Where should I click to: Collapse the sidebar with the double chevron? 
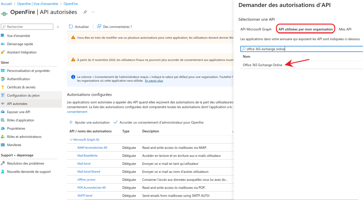coord(58,27)
